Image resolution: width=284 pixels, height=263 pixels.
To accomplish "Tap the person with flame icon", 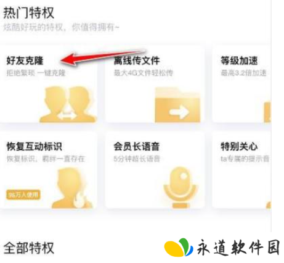I will tap(72, 188).
